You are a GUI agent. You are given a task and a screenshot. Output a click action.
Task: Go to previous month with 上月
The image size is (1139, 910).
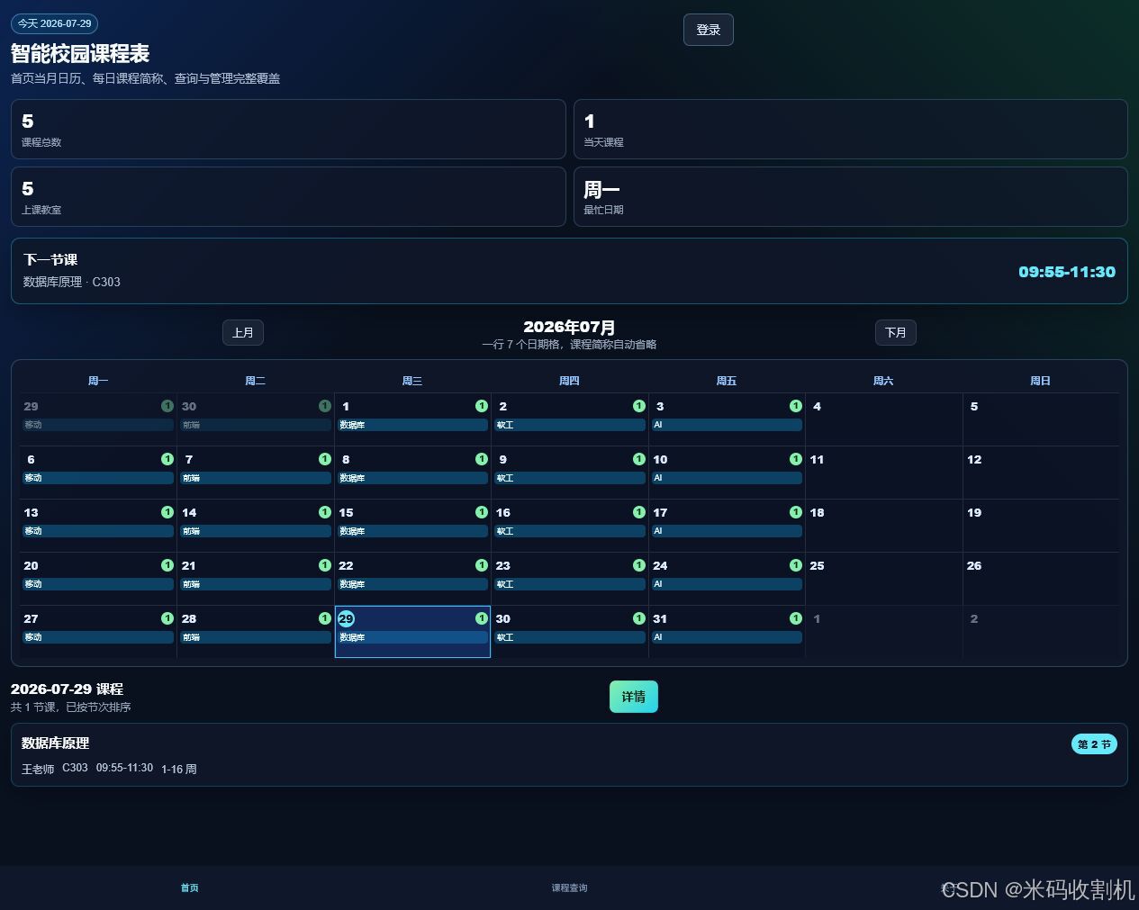pyautogui.click(x=243, y=333)
